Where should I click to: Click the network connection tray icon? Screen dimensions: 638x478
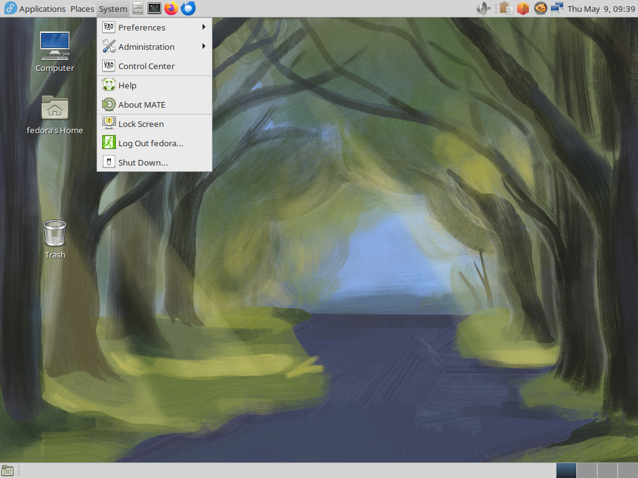pos(556,9)
